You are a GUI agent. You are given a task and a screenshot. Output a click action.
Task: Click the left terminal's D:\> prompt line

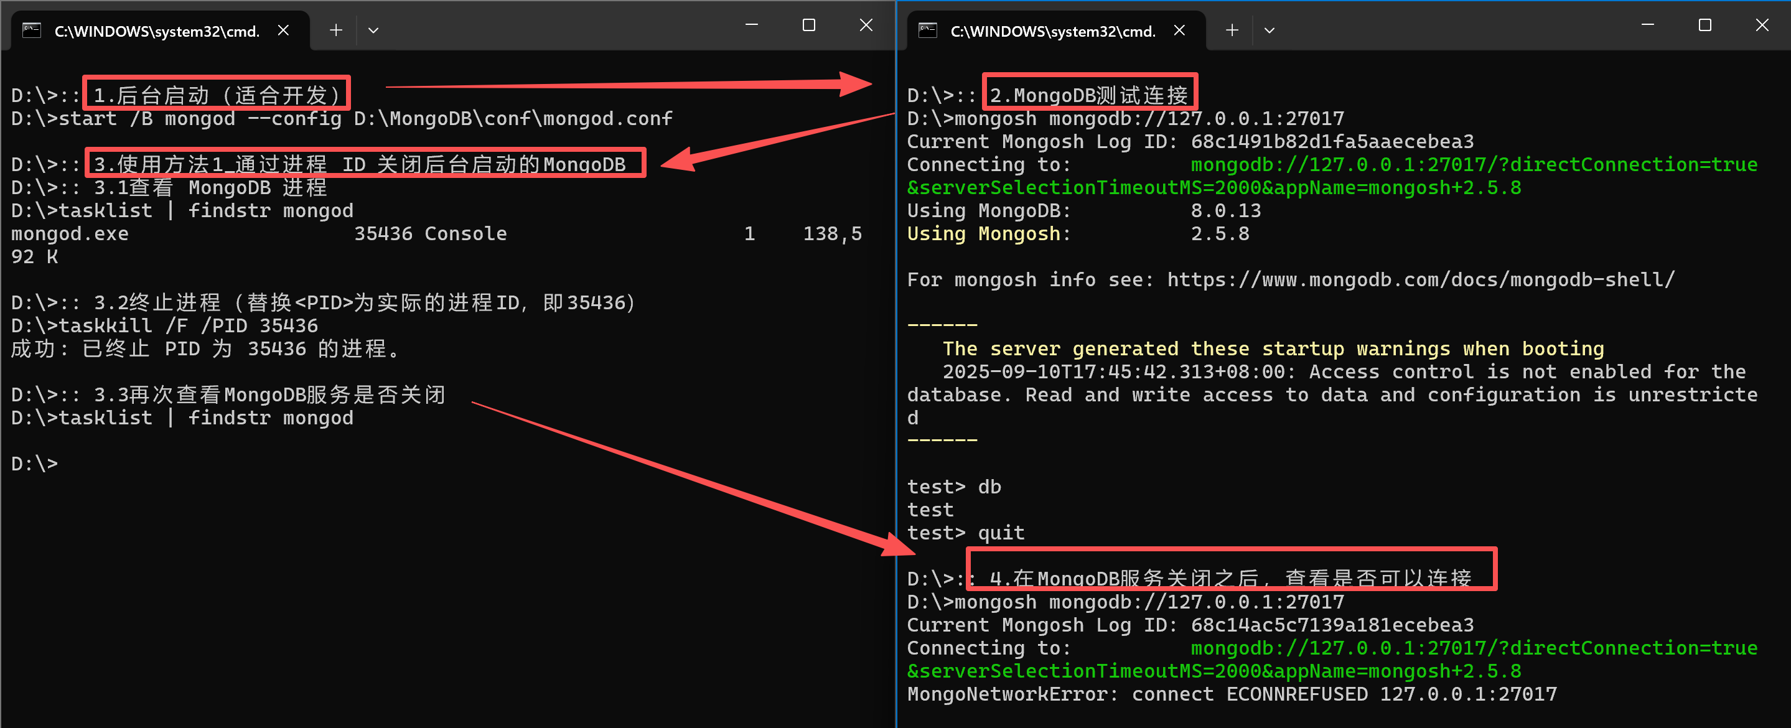tap(35, 464)
